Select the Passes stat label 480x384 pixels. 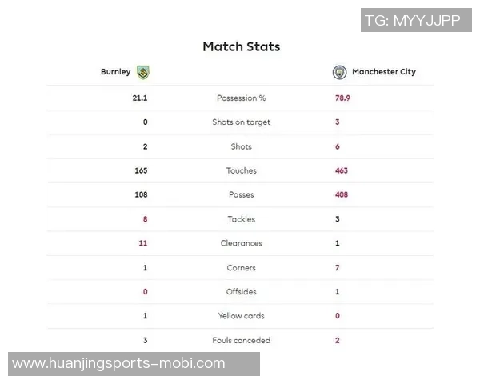(x=241, y=194)
